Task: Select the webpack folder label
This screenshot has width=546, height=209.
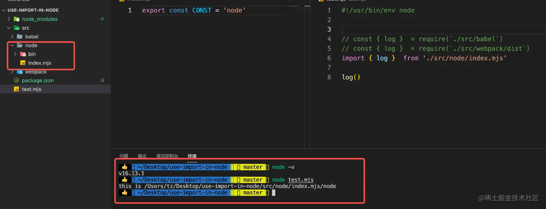Action: point(36,72)
